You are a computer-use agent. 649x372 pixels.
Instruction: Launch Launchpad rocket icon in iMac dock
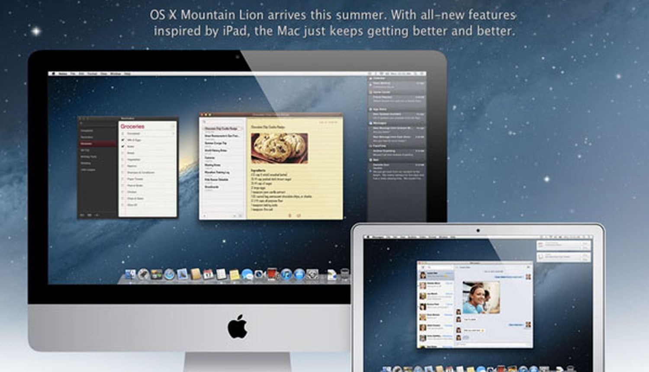click(143, 274)
